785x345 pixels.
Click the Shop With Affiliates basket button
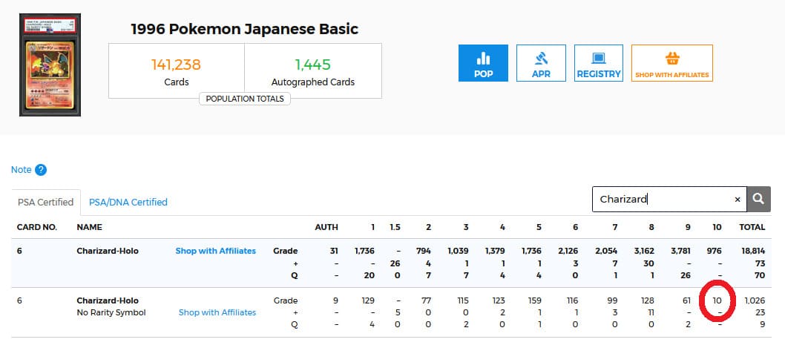tap(671, 63)
